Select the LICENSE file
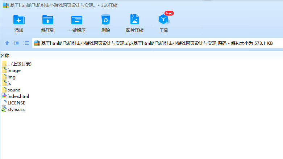 pos(13,103)
